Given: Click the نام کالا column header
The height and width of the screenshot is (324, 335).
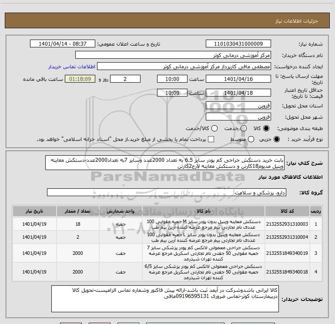Looking at the screenshot, I should (204, 211).
